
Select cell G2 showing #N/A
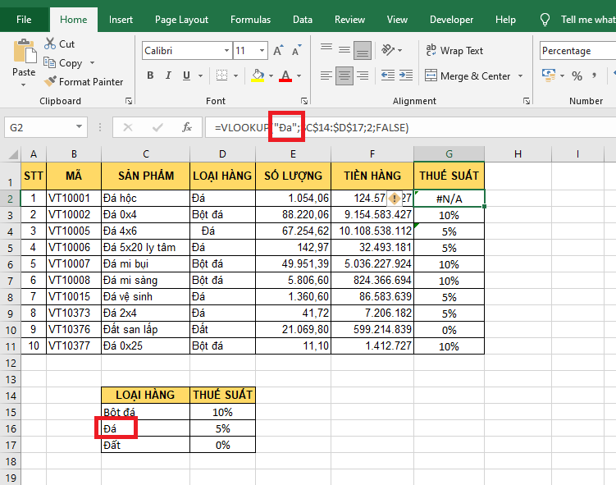tap(449, 199)
